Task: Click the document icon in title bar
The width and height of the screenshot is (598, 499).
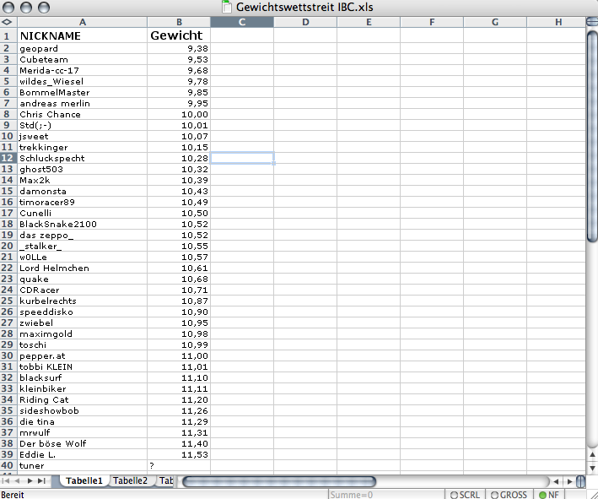Action: click(226, 8)
